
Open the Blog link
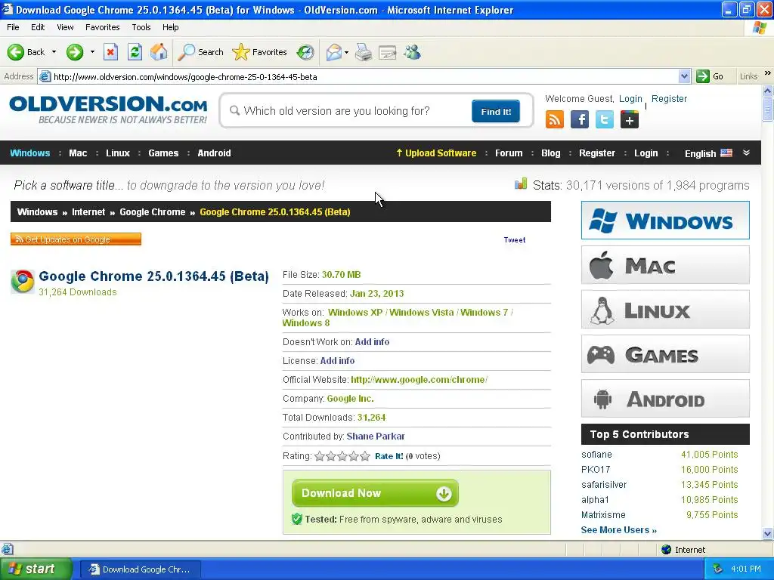551,153
